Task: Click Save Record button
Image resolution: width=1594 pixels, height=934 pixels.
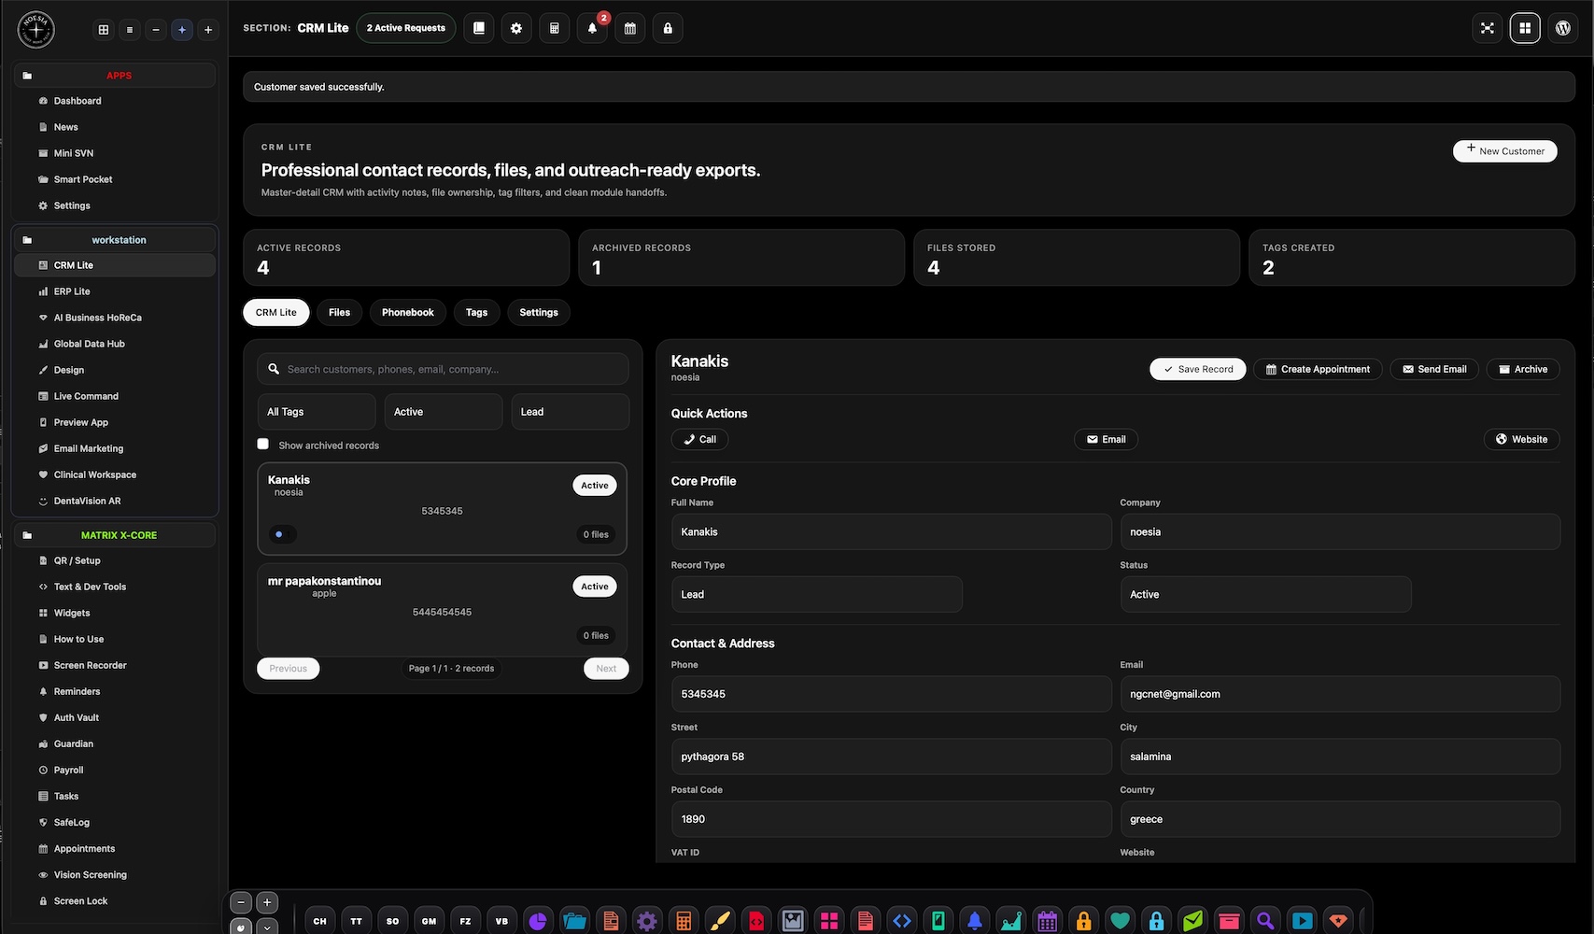Action: pos(1198,369)
